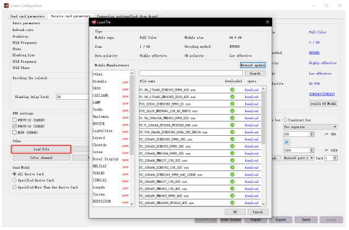This screenshot has height=230, width=349.
Task: Open the Two separate dropdown
Action: (311, 127)
